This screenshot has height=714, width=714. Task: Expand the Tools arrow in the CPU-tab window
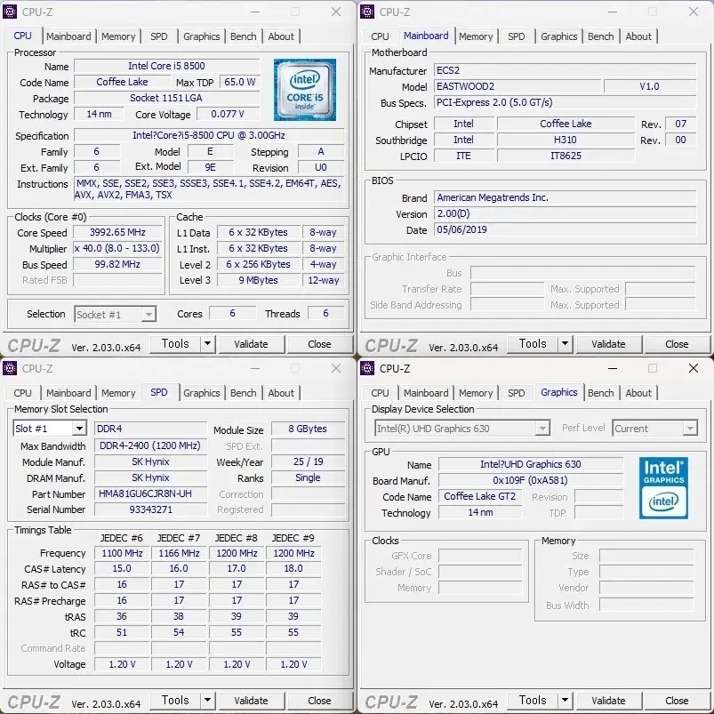[208, 344]
